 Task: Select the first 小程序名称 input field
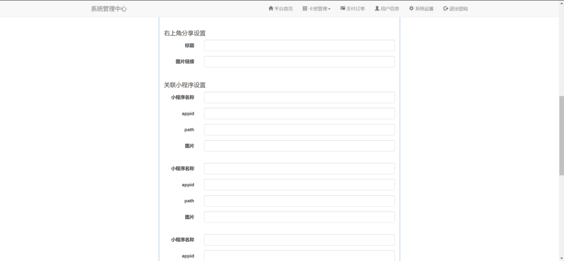coord(299,97)
